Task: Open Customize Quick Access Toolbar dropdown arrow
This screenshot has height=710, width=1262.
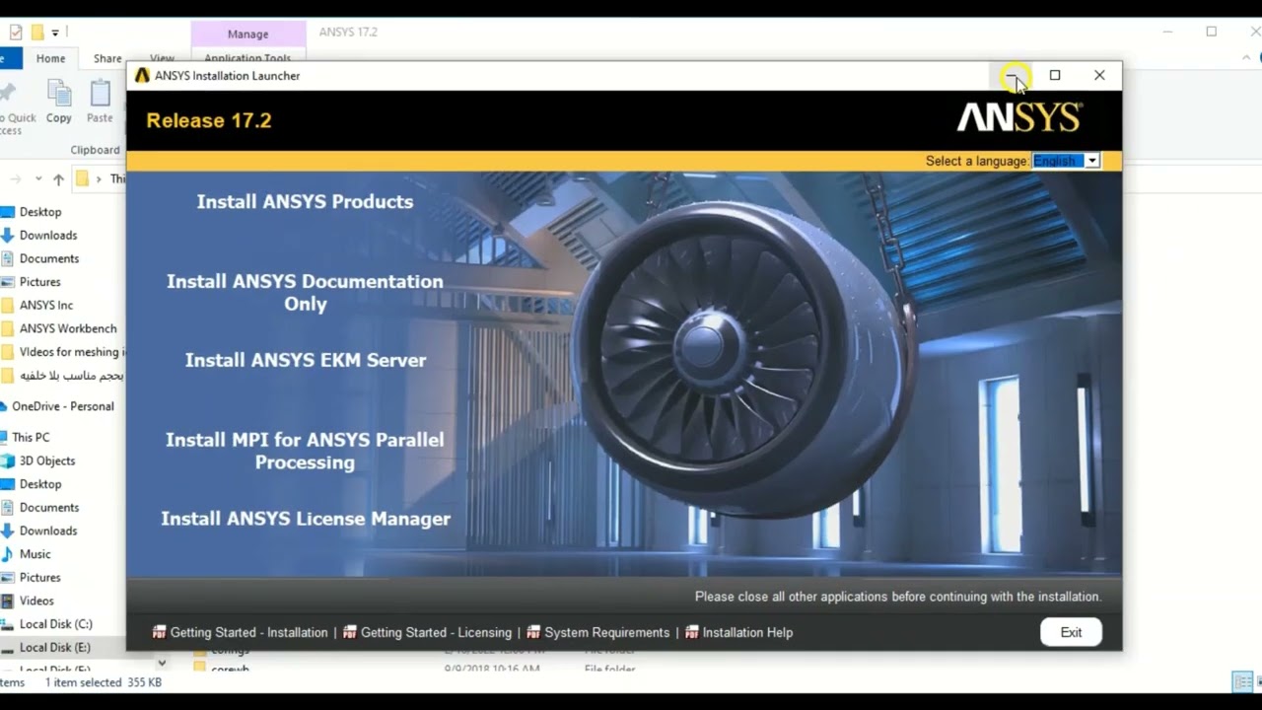Action: click(55, 33)
